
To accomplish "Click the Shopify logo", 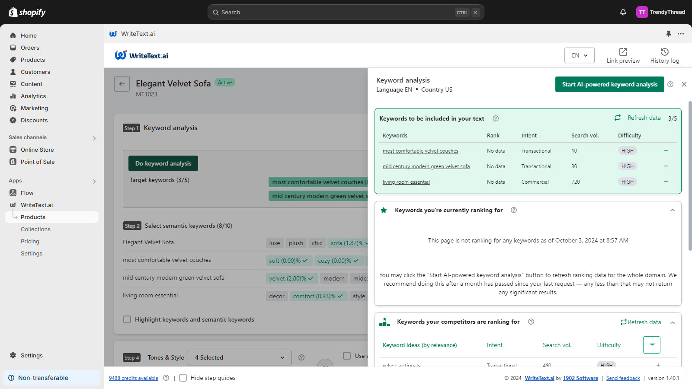I will pos(27,12).
